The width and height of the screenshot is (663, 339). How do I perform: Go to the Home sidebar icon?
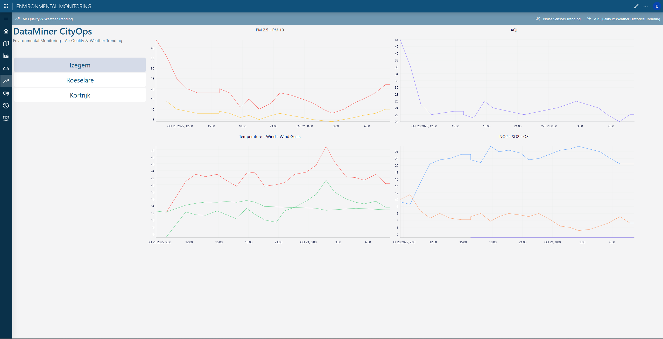[x=6, y=31]
